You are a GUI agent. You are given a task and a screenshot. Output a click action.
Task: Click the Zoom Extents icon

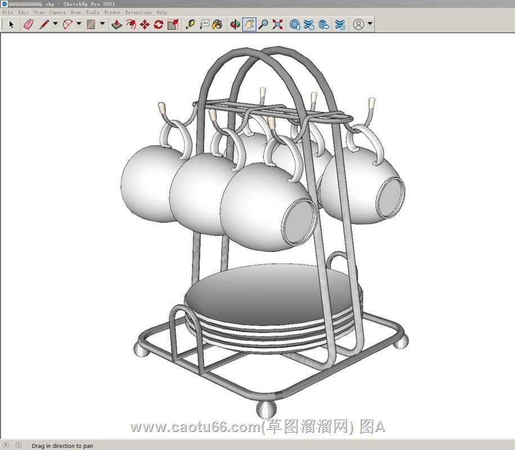pyautogui.click(x=277, y=25)
